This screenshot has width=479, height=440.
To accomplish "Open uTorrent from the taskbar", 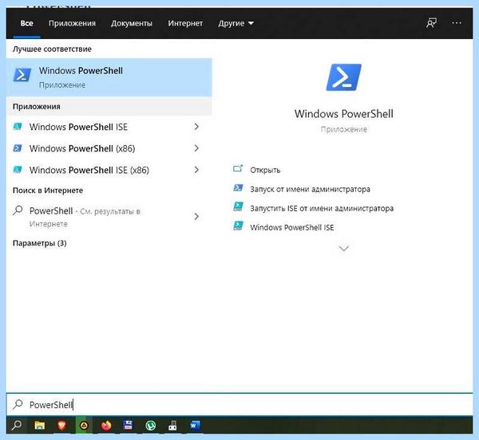I will 151,425.
